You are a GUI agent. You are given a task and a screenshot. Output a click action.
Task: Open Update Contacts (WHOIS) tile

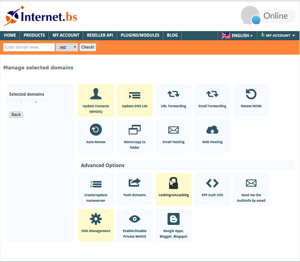click(96, 100)
